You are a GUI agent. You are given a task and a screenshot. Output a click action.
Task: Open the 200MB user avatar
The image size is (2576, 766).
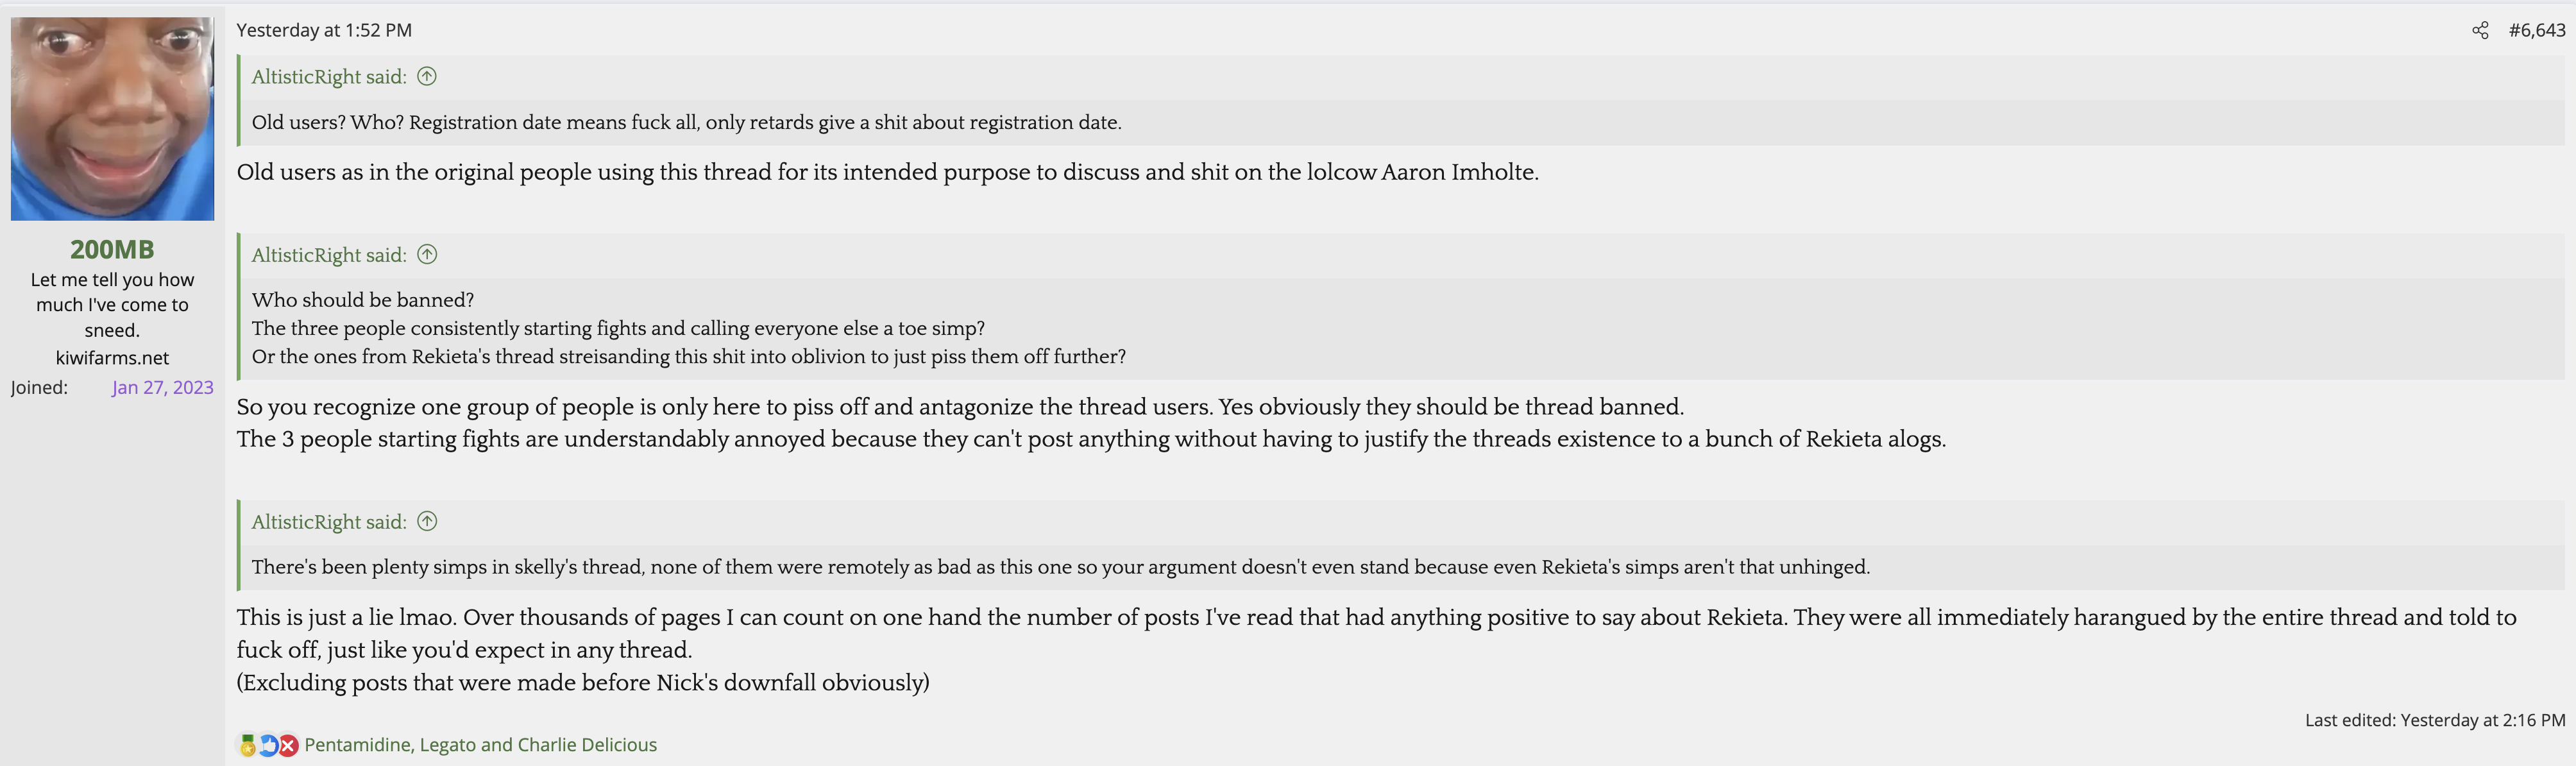[112, 118]
